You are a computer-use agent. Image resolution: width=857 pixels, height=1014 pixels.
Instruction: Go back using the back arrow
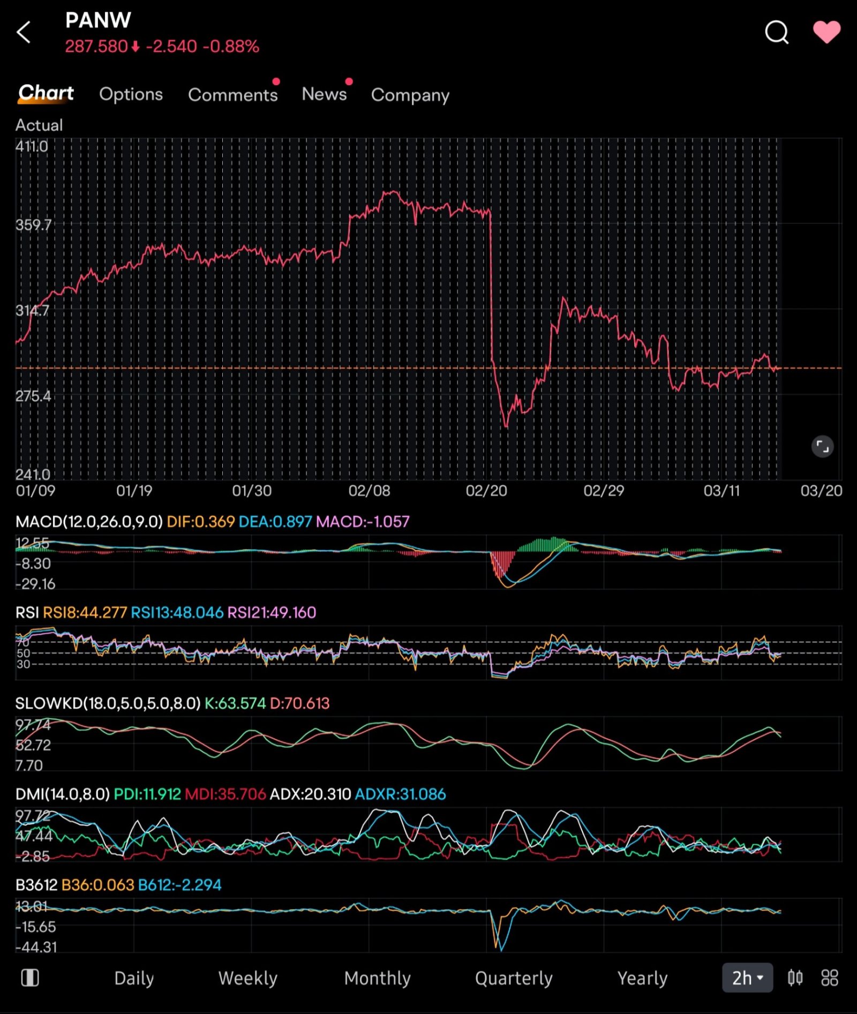pyautogui.click(x=24, y=32)
